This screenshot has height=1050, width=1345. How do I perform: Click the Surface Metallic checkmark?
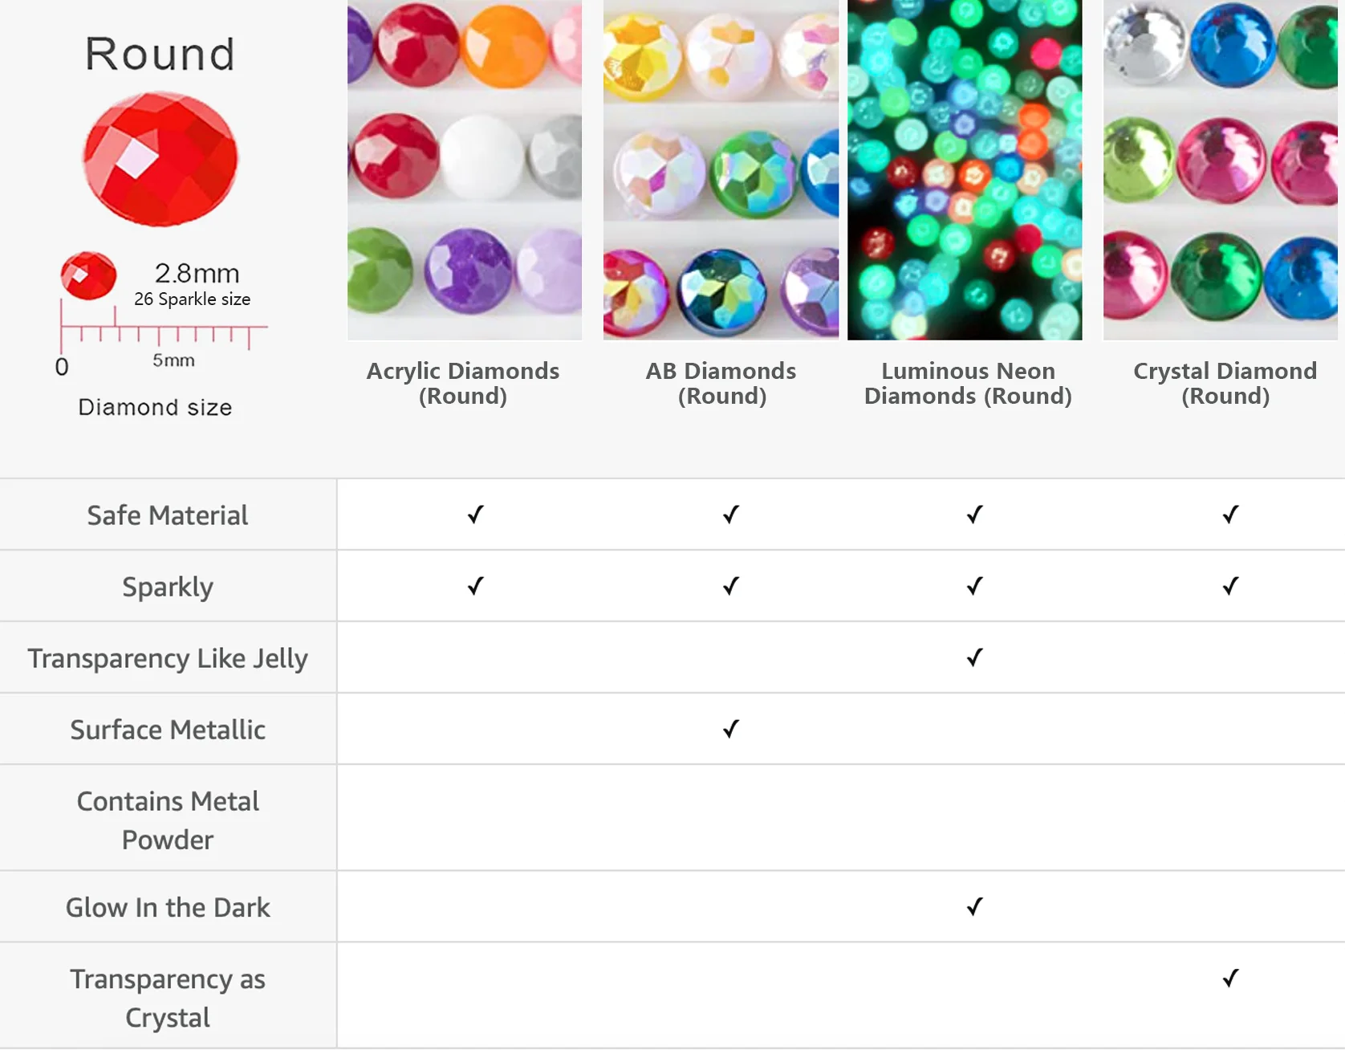[730, 729]
